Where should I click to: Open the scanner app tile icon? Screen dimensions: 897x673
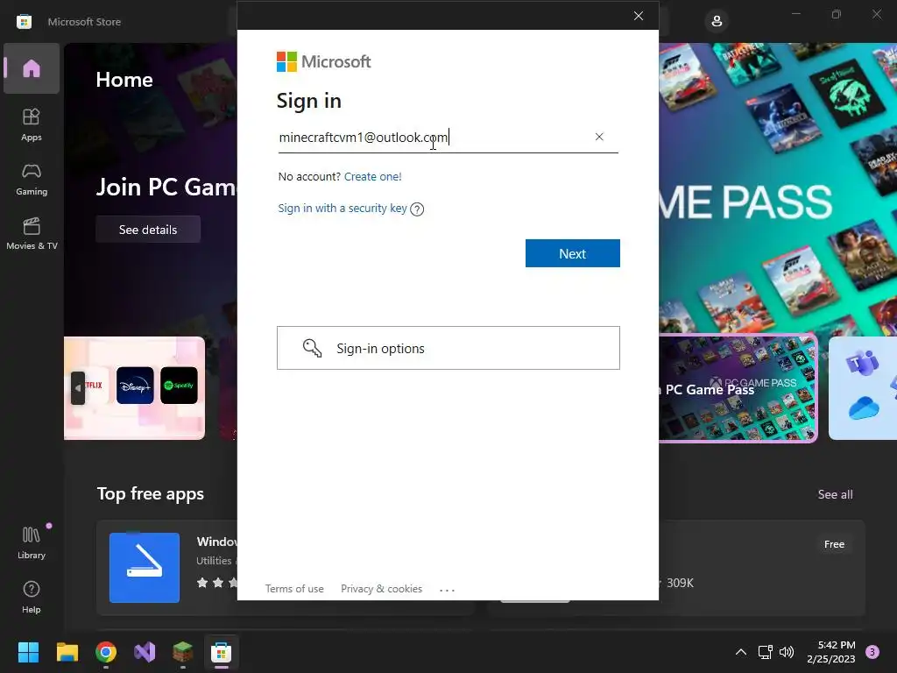145,567
